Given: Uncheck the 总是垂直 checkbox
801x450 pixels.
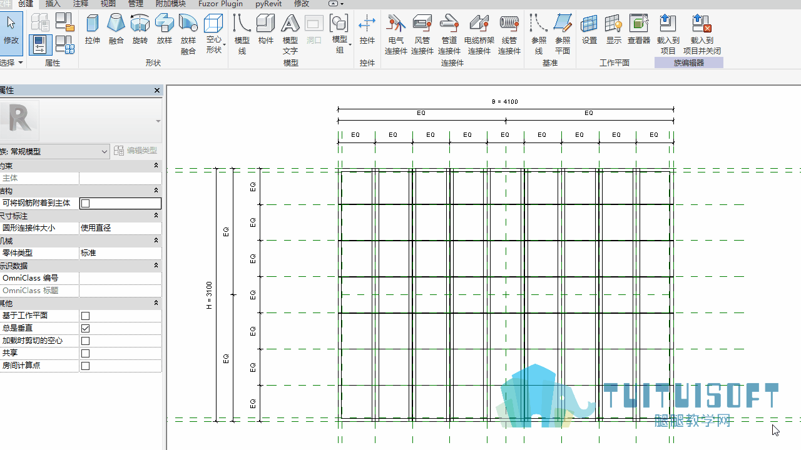Looking at the screenshot, I should tap(86, 328).
